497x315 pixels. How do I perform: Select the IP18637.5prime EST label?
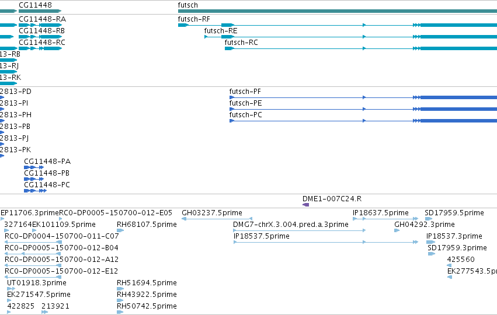[381, 213]
